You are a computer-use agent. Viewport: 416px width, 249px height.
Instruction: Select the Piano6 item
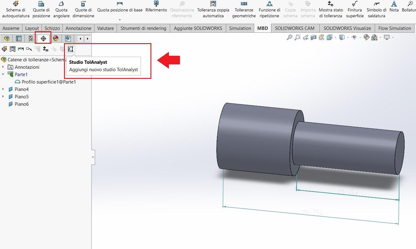point(18,104)
